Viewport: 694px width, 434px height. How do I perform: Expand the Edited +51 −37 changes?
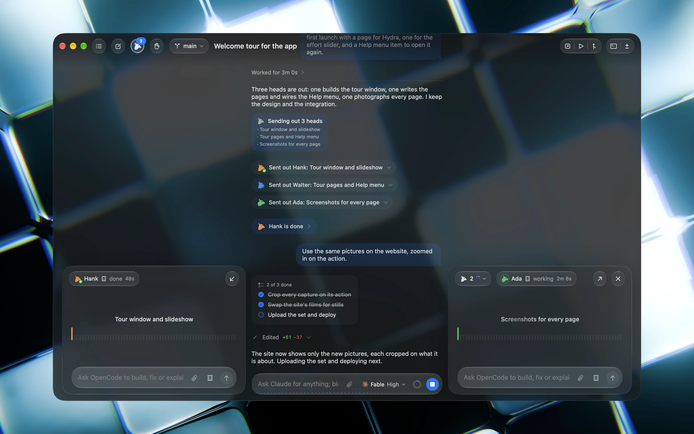(x=282, y=337)
